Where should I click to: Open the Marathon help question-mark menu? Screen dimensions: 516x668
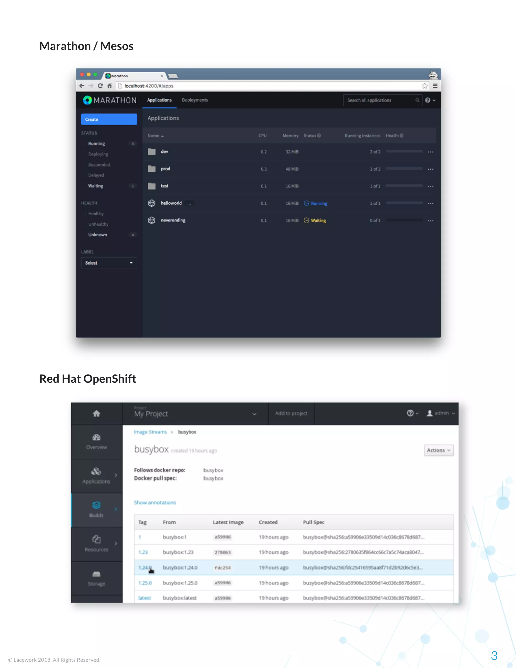pyautogui.click(x=430, y=100)
